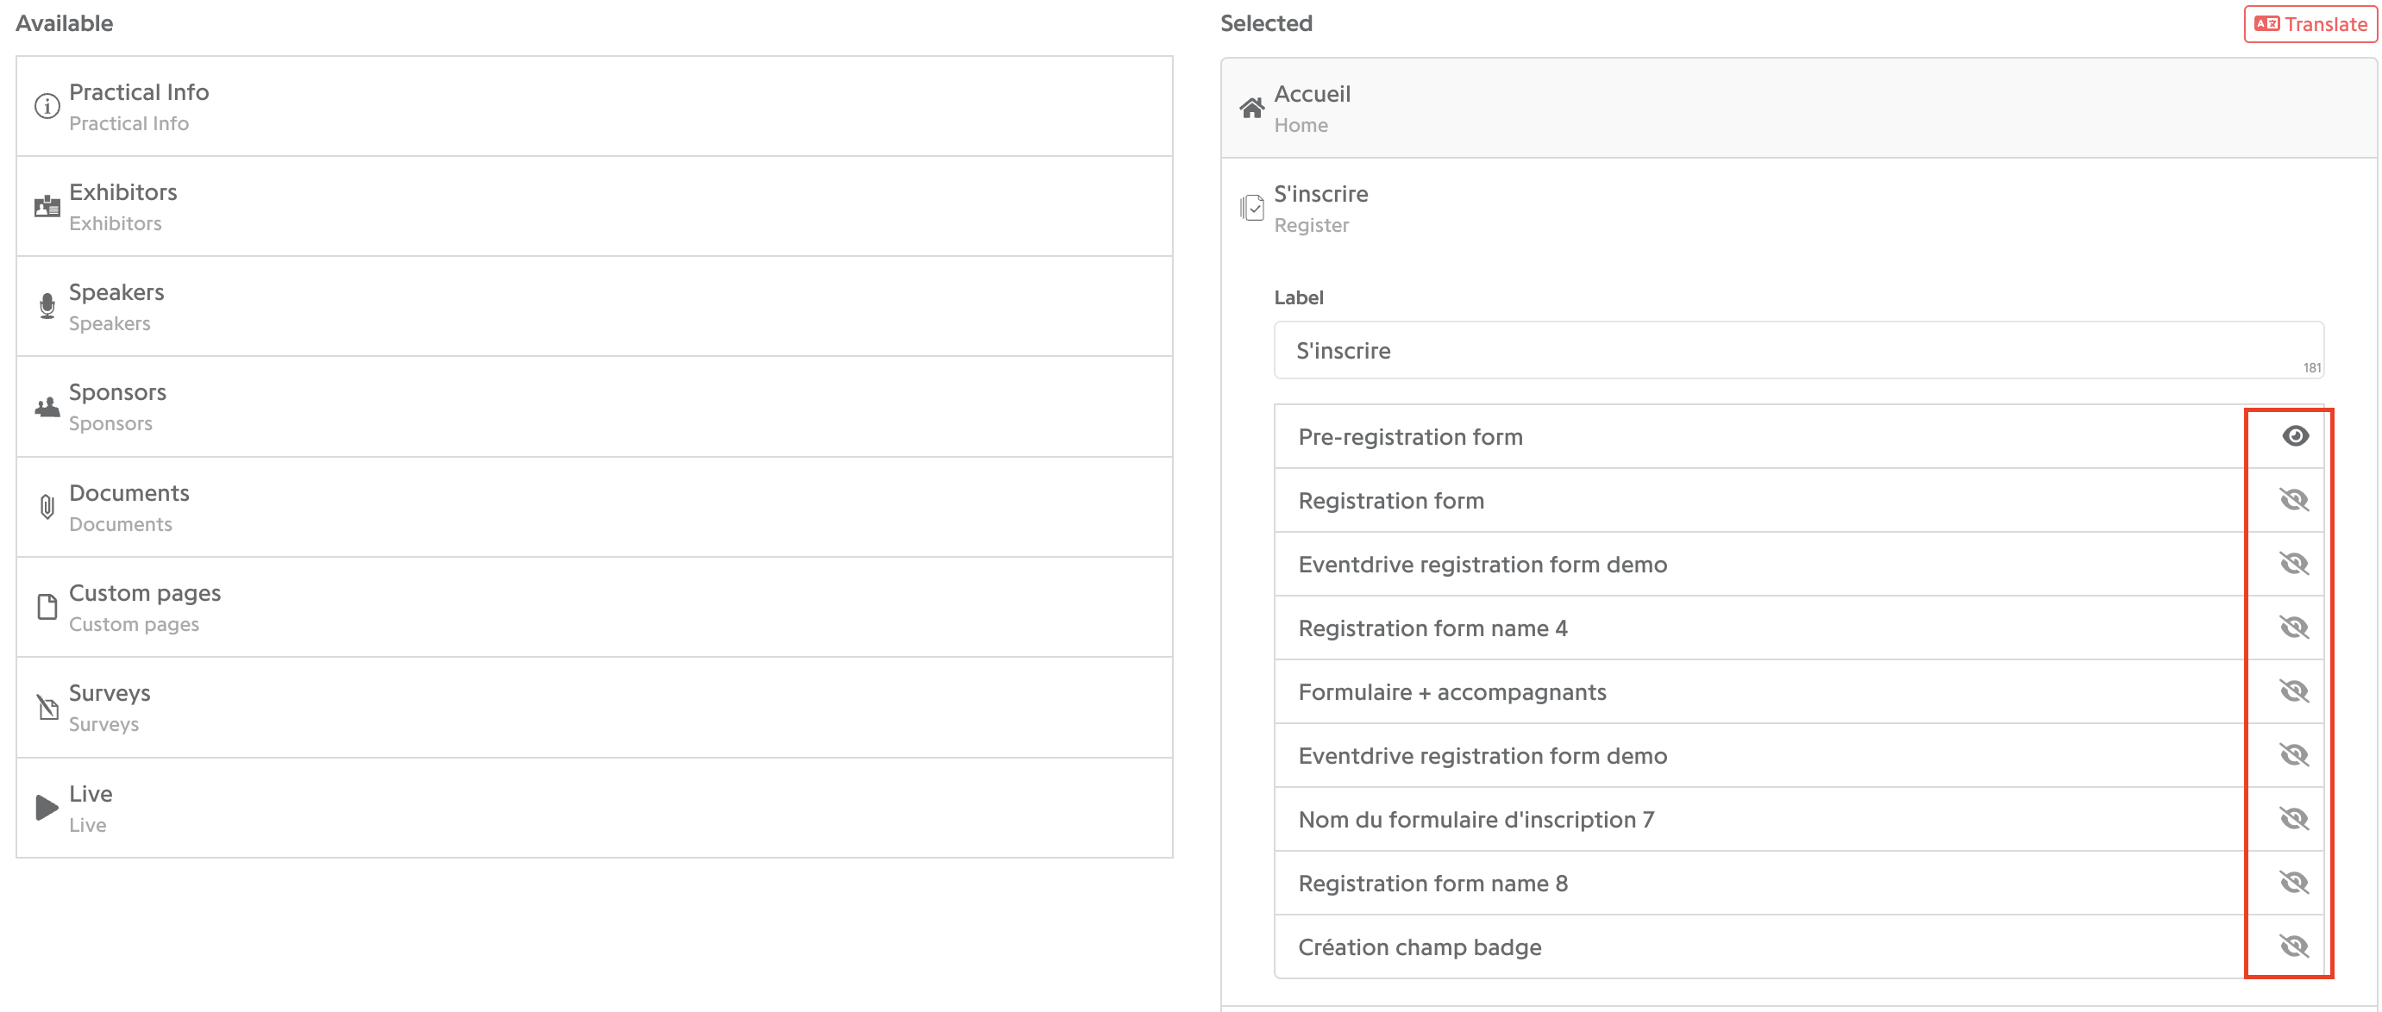Select the Live available item
2382x1012 pixels.
point(594,808)
